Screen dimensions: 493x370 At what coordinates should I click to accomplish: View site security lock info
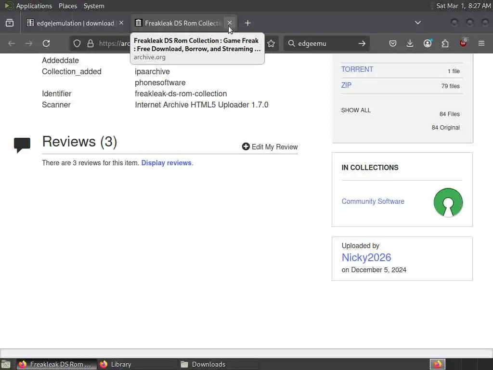[x=91, y=43]
